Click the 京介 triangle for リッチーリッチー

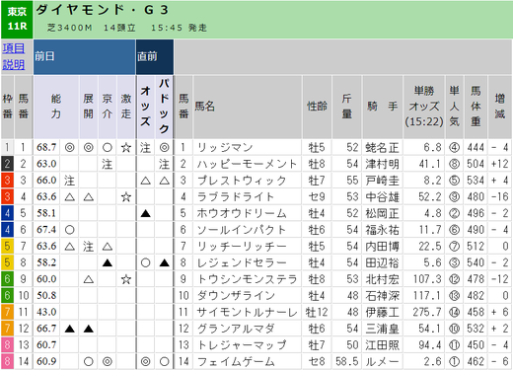(x=108, y=247)
